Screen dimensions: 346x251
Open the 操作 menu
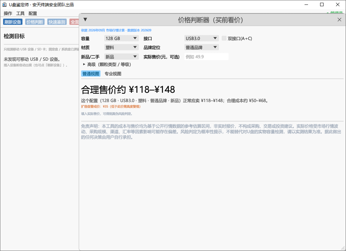8,13
